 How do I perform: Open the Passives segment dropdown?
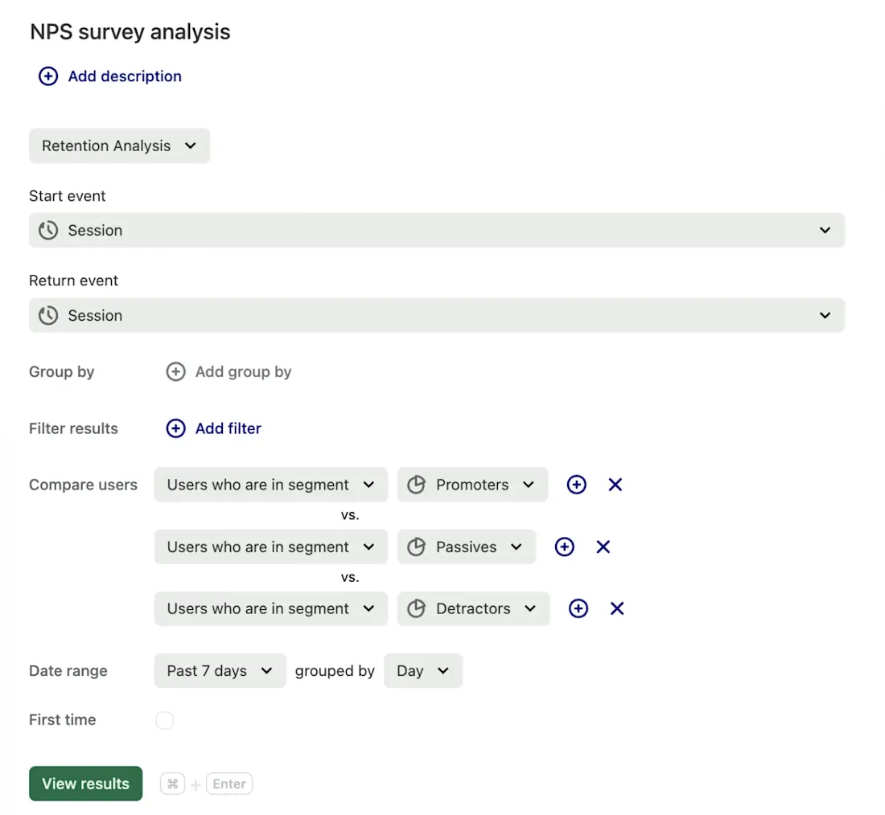466,547
